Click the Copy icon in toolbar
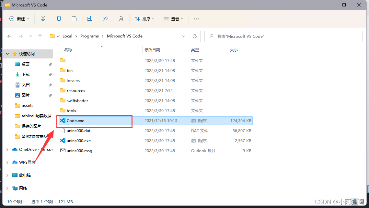 pyautogui.click(x=59, y=19)
